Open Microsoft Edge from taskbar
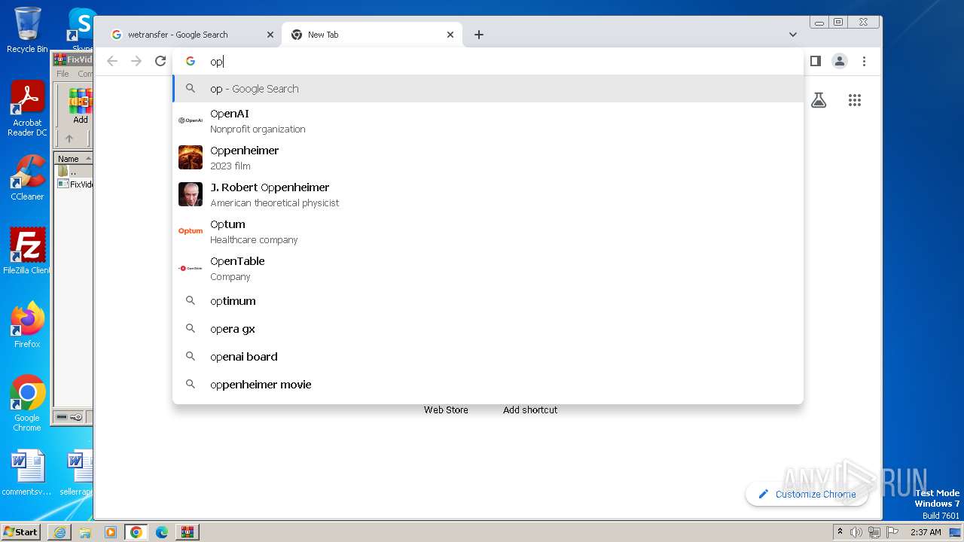Viewport: 964px width, 542px height. click(x=162, y=532)
